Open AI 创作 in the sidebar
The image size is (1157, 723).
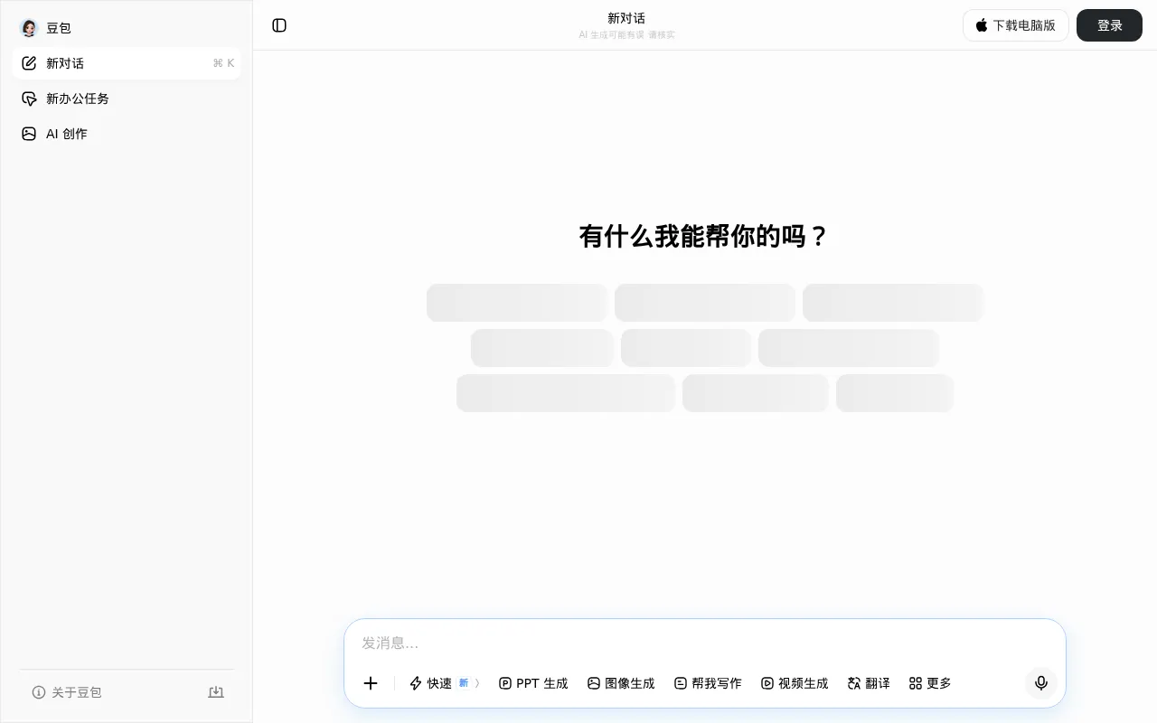(127, 134)
